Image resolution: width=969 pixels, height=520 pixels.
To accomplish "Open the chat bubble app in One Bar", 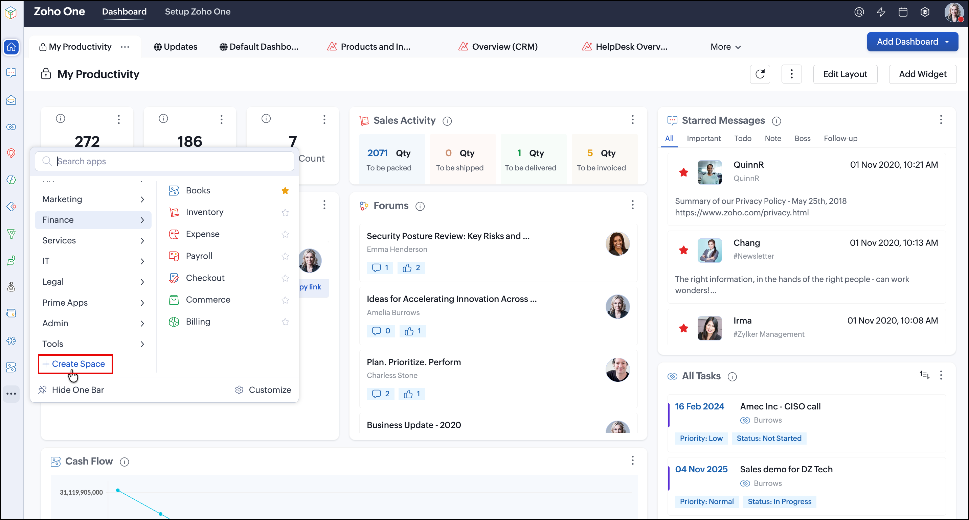I will click(x=11, y=73).
